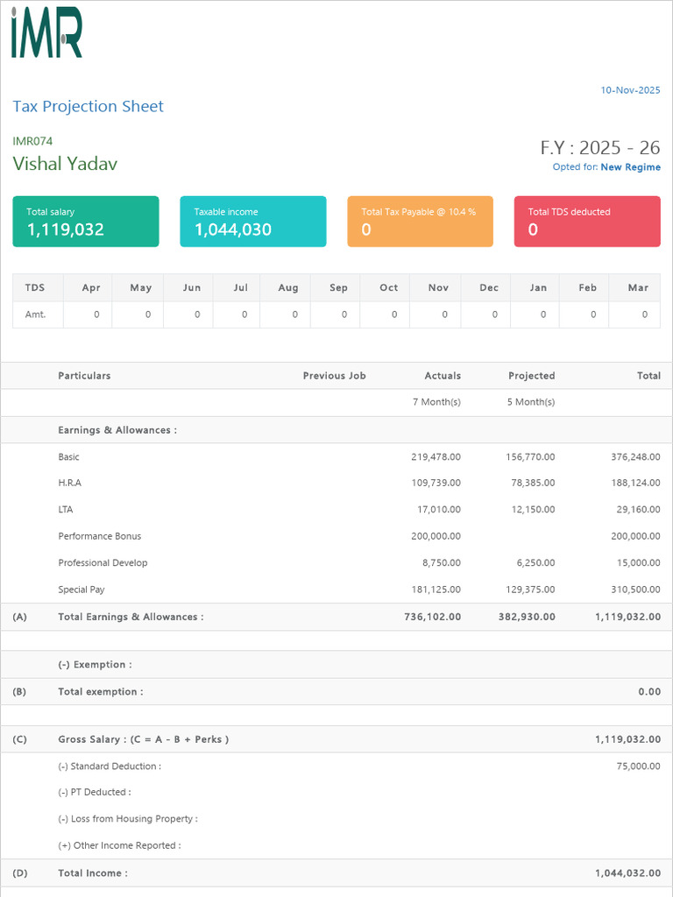Click Other Income Reported label
Screen dimensions: 673x897
[x=119, y=845]
